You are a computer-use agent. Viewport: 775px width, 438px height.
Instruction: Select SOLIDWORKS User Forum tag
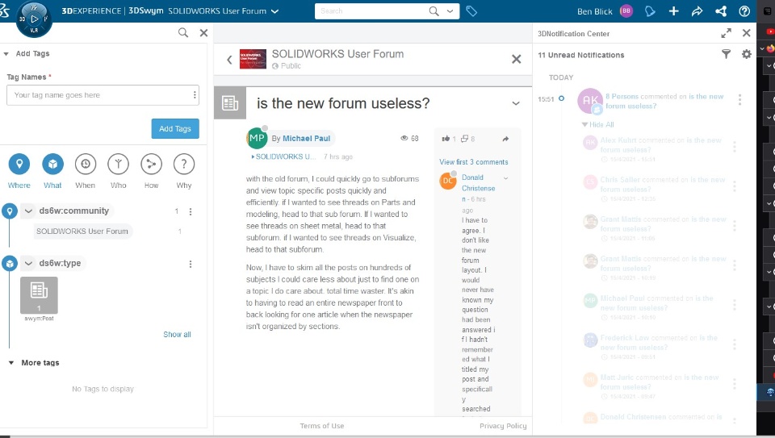pos(82,231)
